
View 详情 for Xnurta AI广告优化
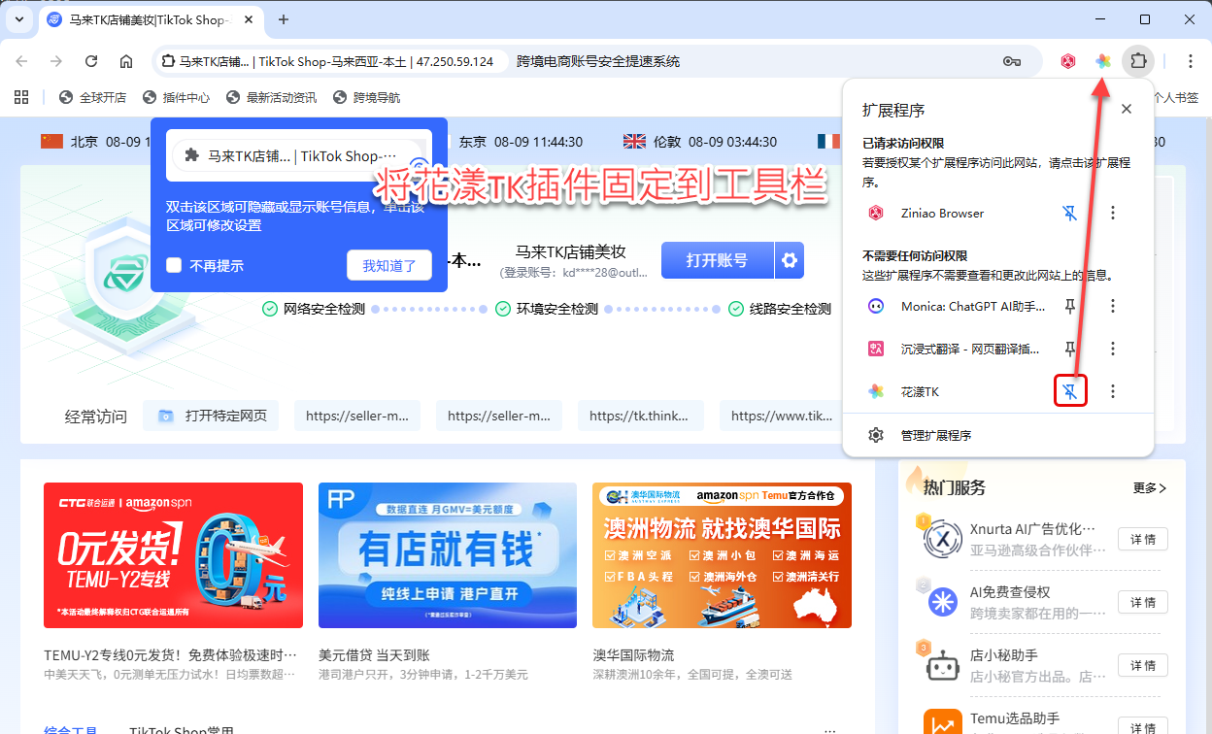[x=1143, y=539]
